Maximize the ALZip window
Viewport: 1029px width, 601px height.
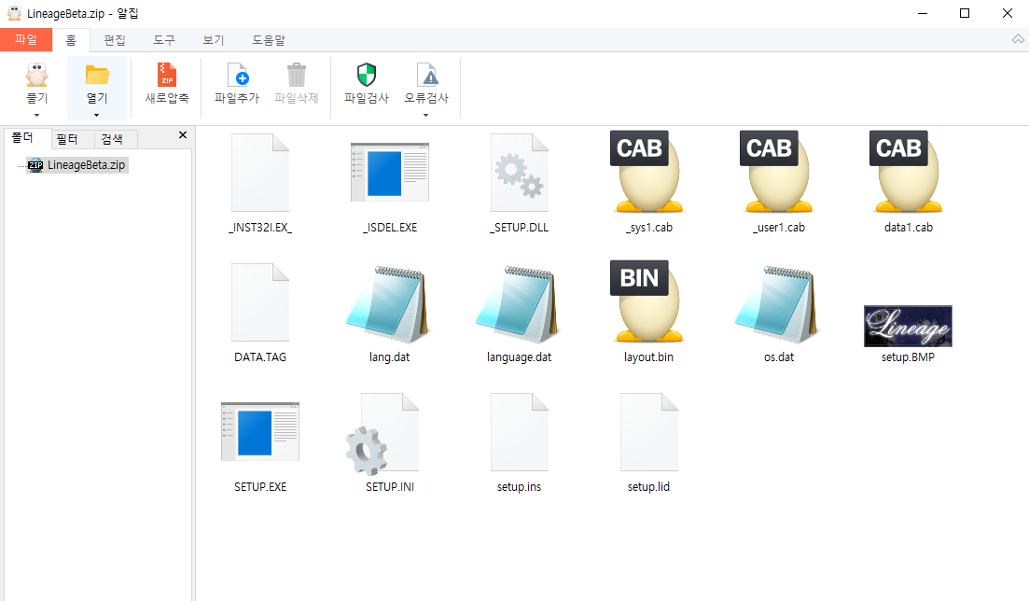[965, 13]
